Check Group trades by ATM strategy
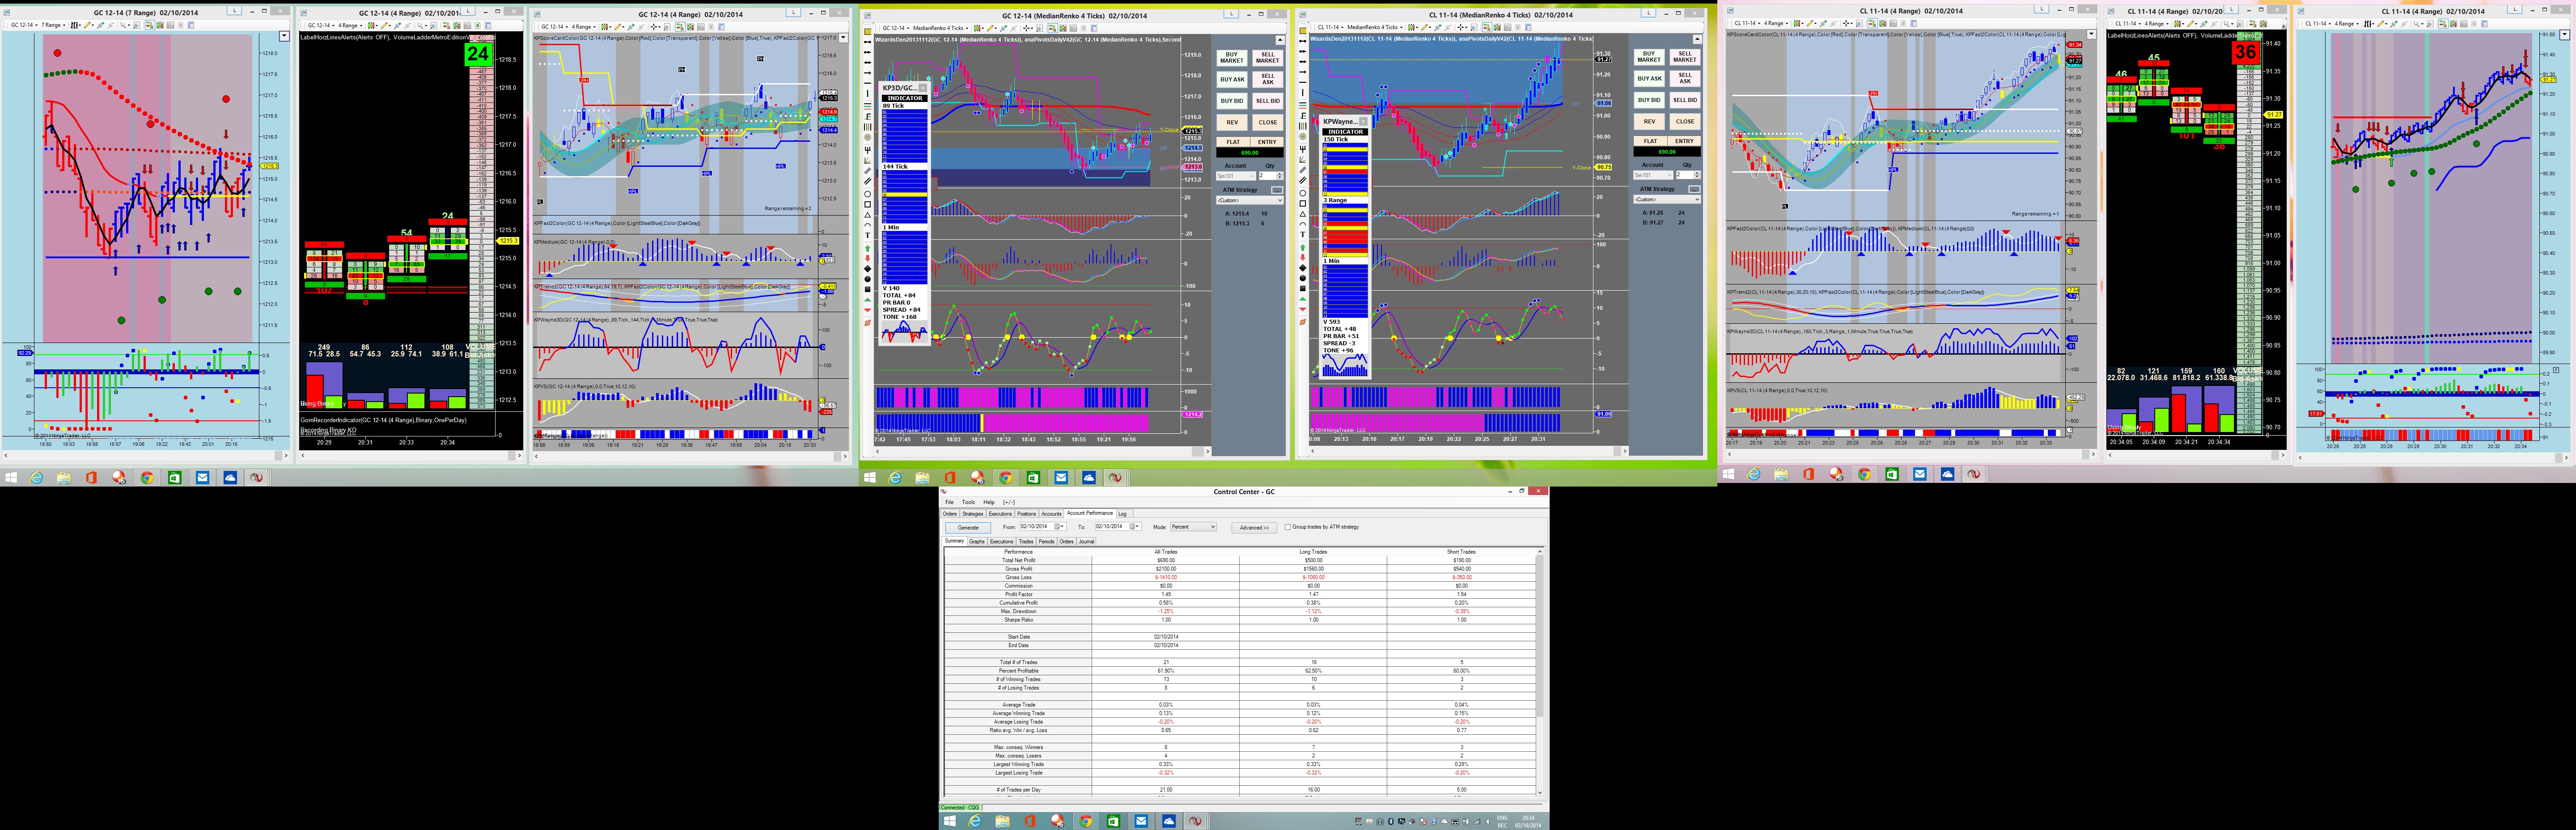This screenshot has width=2576, height=830. 1288,527
